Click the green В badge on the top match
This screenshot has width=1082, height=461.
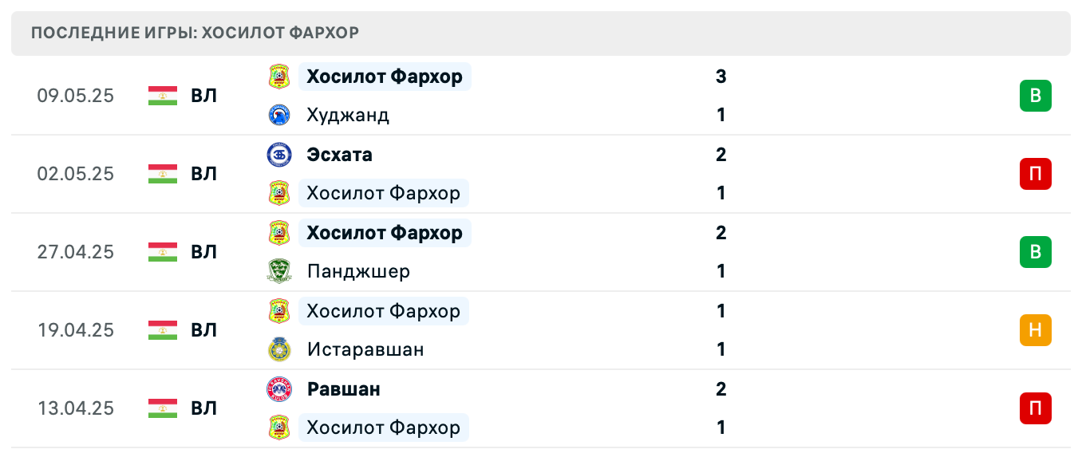(1037, 95)
